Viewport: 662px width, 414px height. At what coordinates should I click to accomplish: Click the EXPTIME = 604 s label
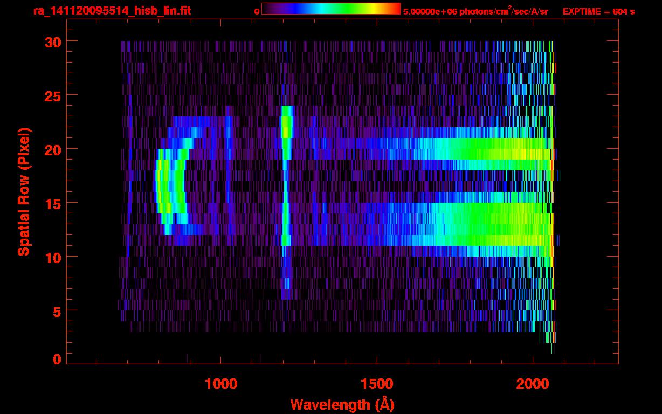click(598, 11)
